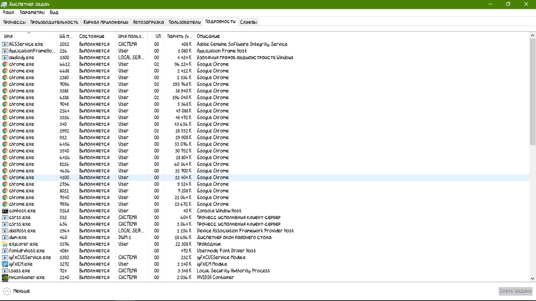Click the dasHost.exe process icon
Viewport: 536px width, 301px height.
pos(5,231)
